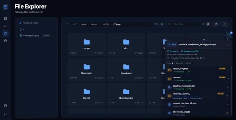Click the pipeline_checkpoint.bin file icon
This screenshot has height=120, width=236.
(169, 87)
